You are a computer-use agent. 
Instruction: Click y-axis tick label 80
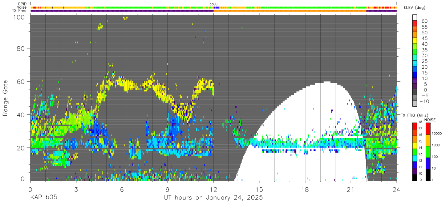click(21, 48)
